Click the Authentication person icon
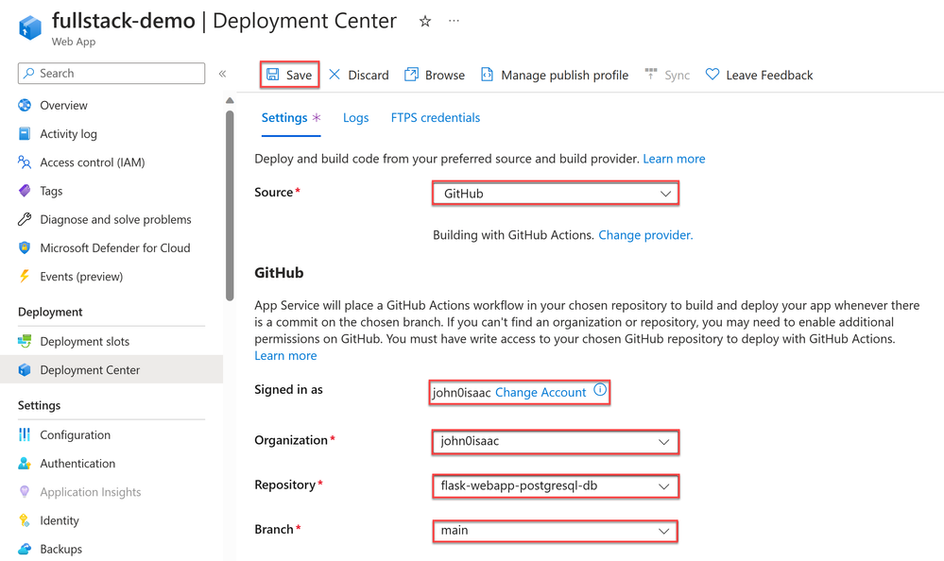This screenshot has width=944, height=561. pos(25,463)
